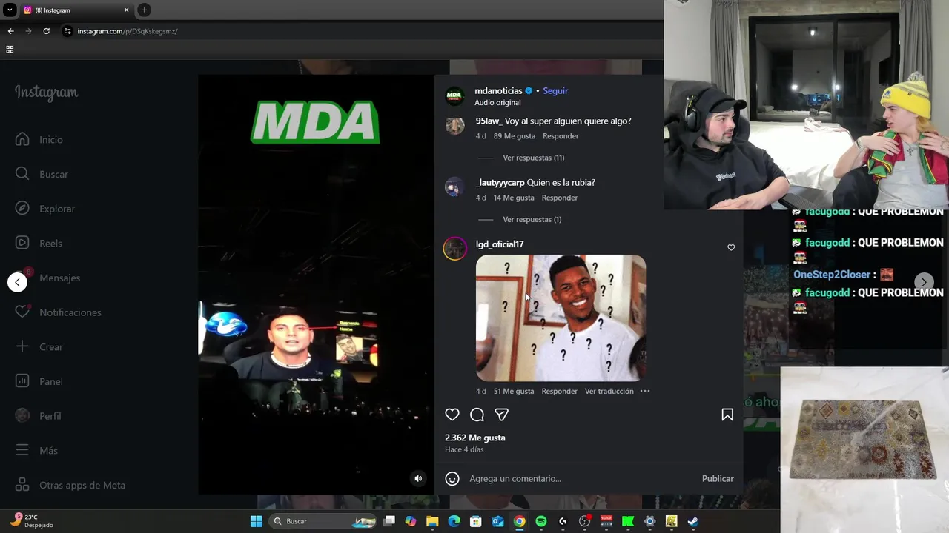Save the post with the bookmark icon
The height and width of the screenshot is (533, 949).
click(x=727, y=415)
